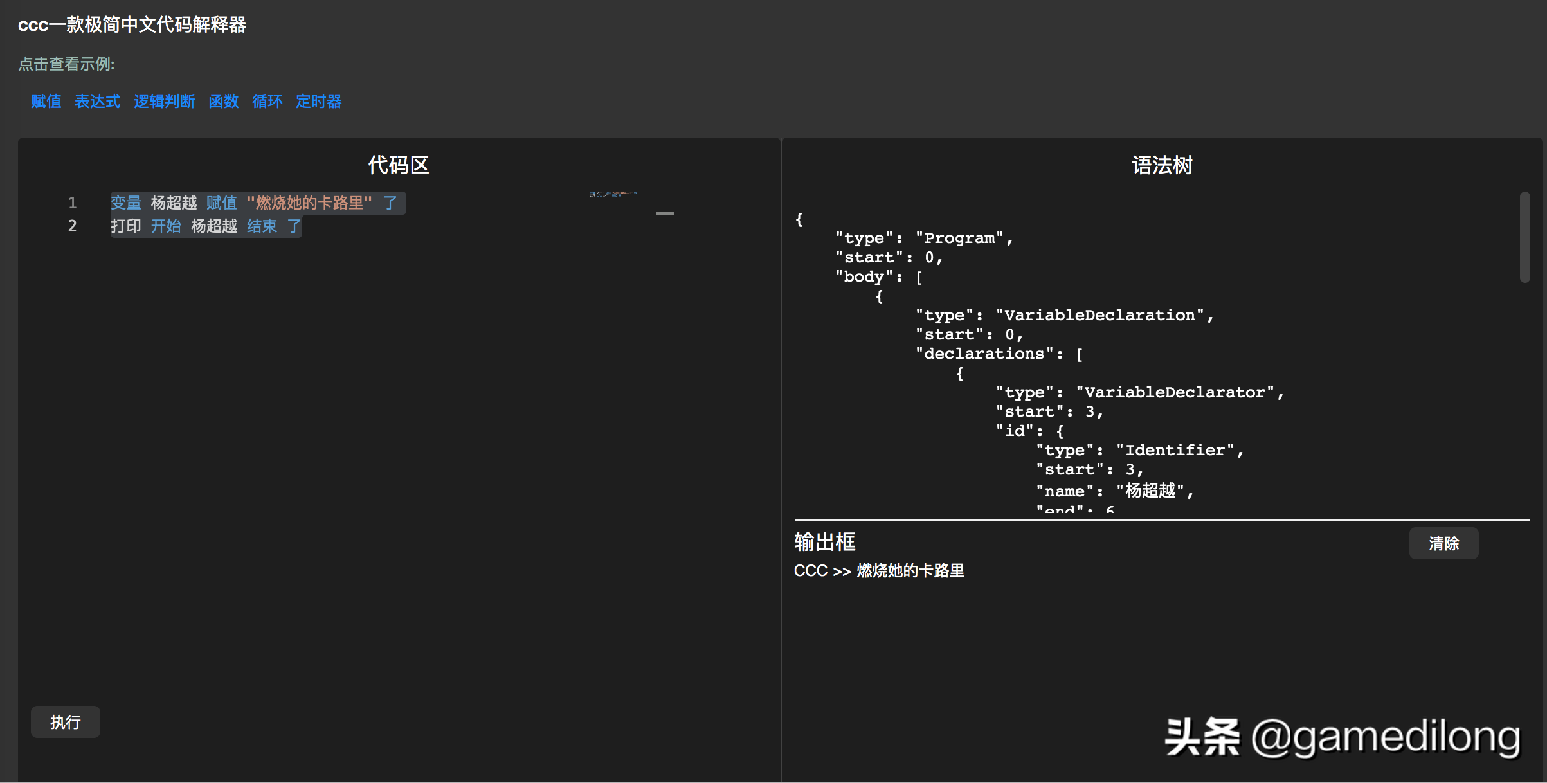Open the 表达式 example link
Image resolution: width=1547 pixels, height=783 pixels.
(x=97, y=102)
